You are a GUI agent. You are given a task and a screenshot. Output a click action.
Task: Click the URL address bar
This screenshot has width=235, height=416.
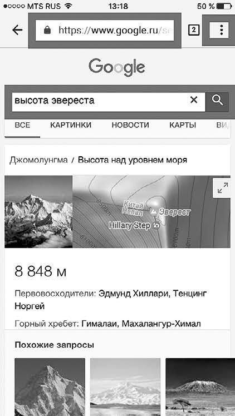point(105,30)
